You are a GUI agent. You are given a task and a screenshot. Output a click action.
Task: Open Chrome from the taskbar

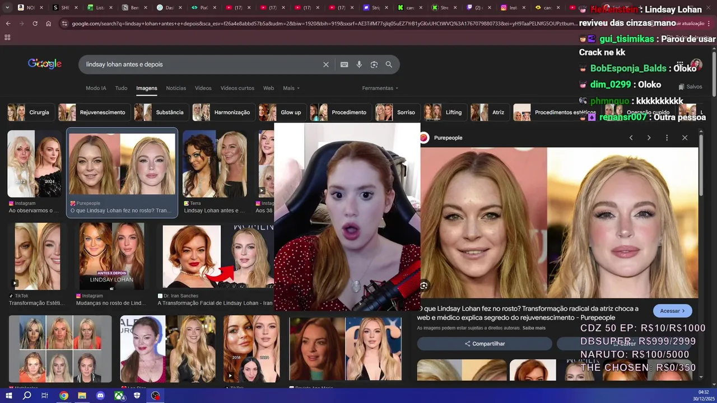click(x=64, y=396)
